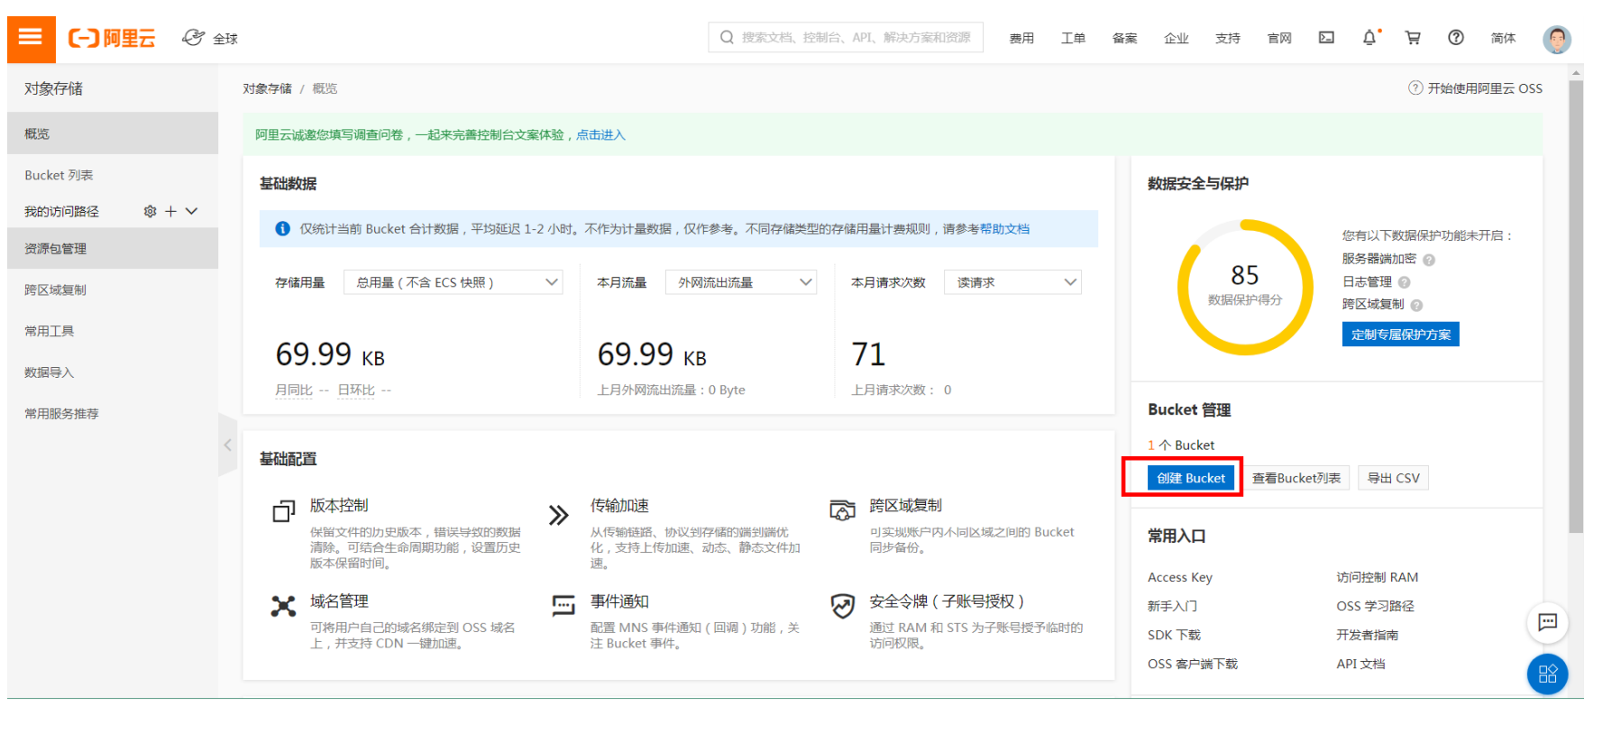Click the 对象存储 breadcrumb
The image size is (1621, 734).
(267, 88)
